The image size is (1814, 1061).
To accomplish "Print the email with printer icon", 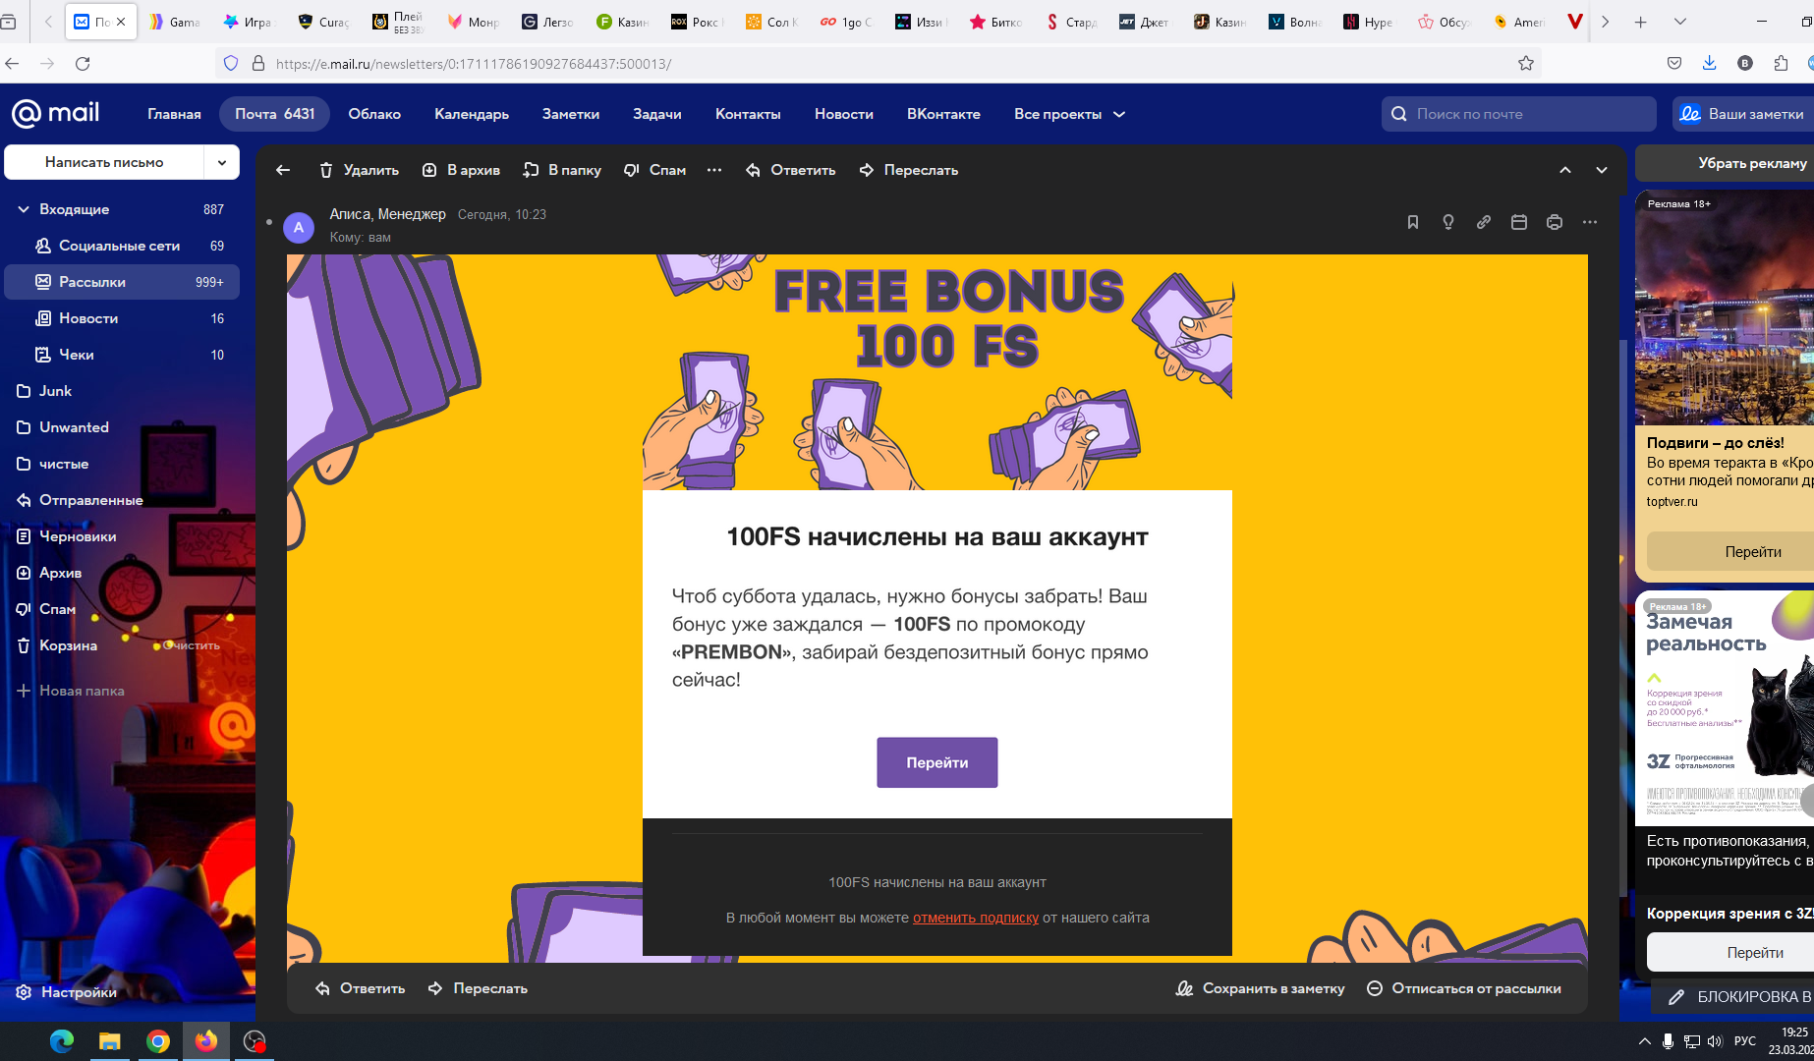I will coord(1555,222).
